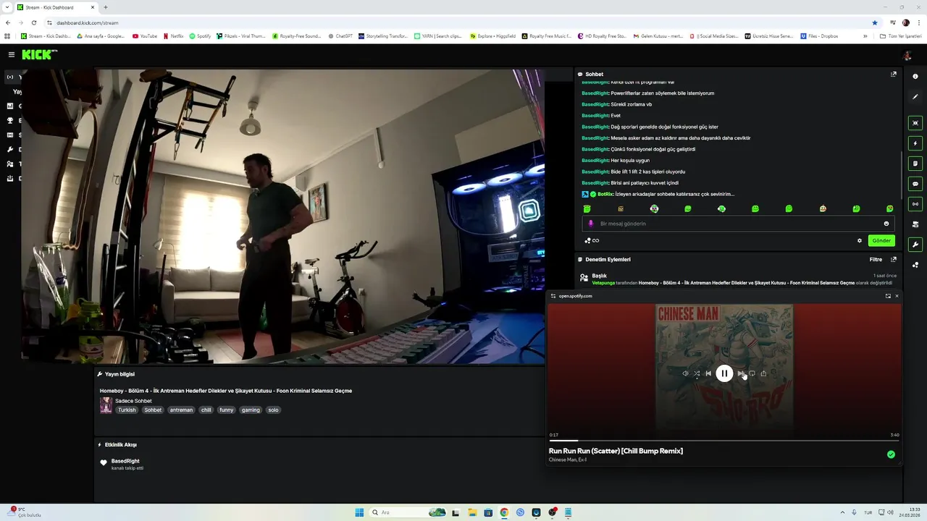
Task: Open a new browser tab
Action: click(x=106, y=7)
